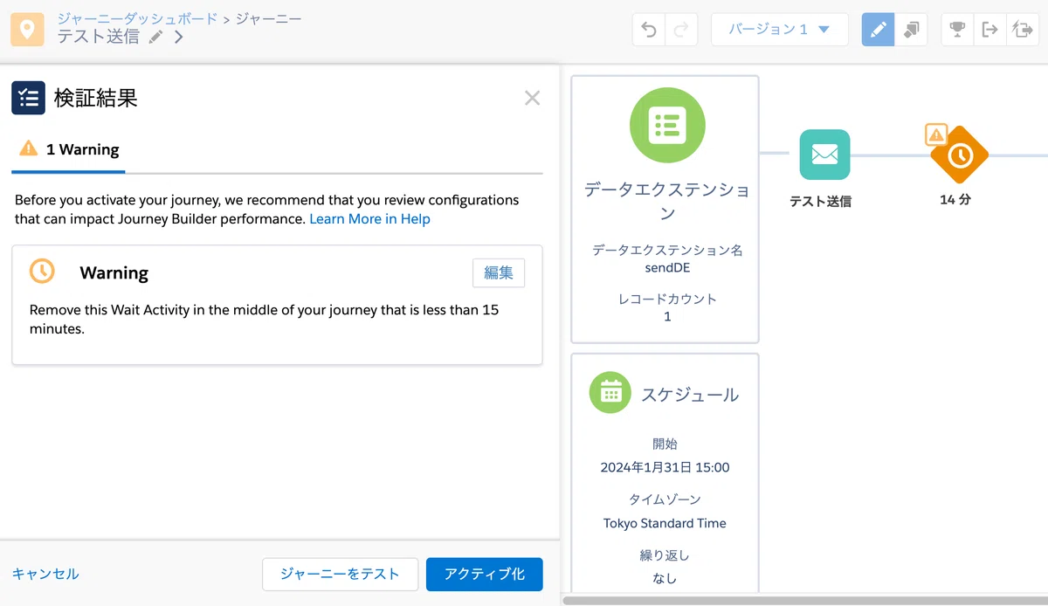Click the テスト送信 email activity label

tap(820, 201)
